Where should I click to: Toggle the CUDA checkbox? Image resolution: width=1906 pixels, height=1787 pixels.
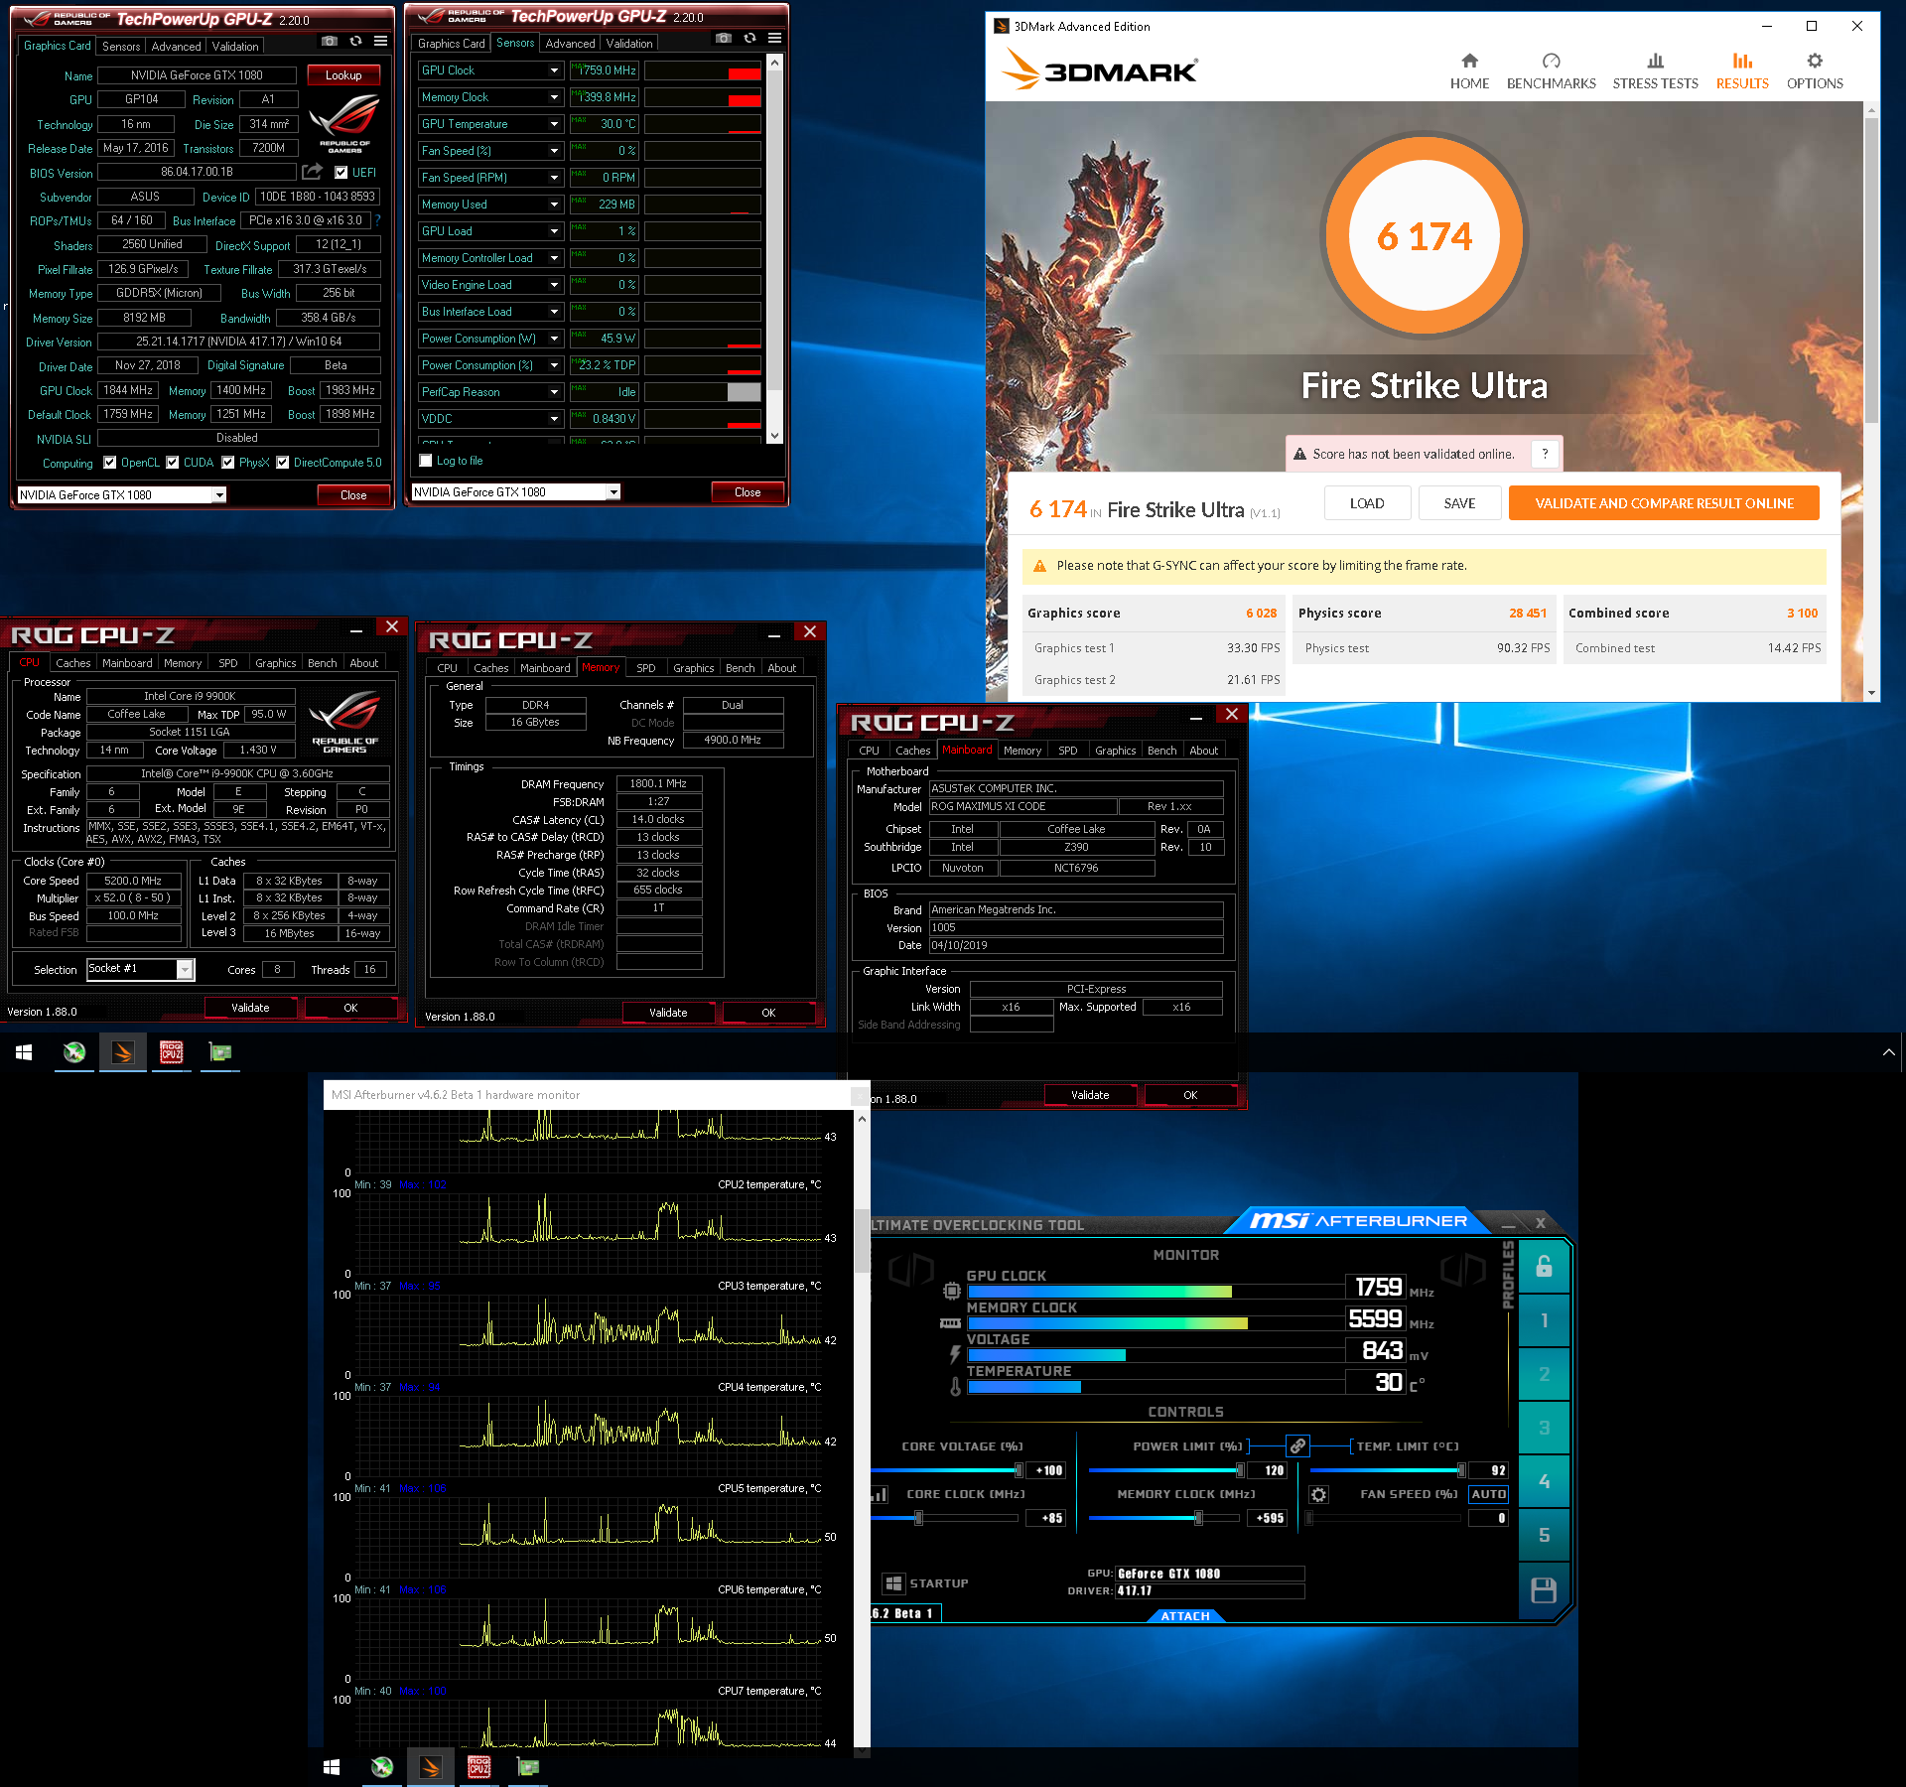(173, 463)
